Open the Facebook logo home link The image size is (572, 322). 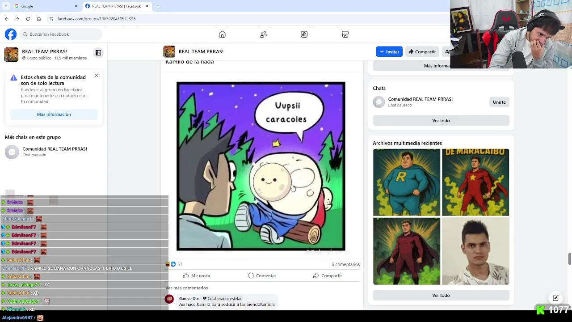[11, 34]
